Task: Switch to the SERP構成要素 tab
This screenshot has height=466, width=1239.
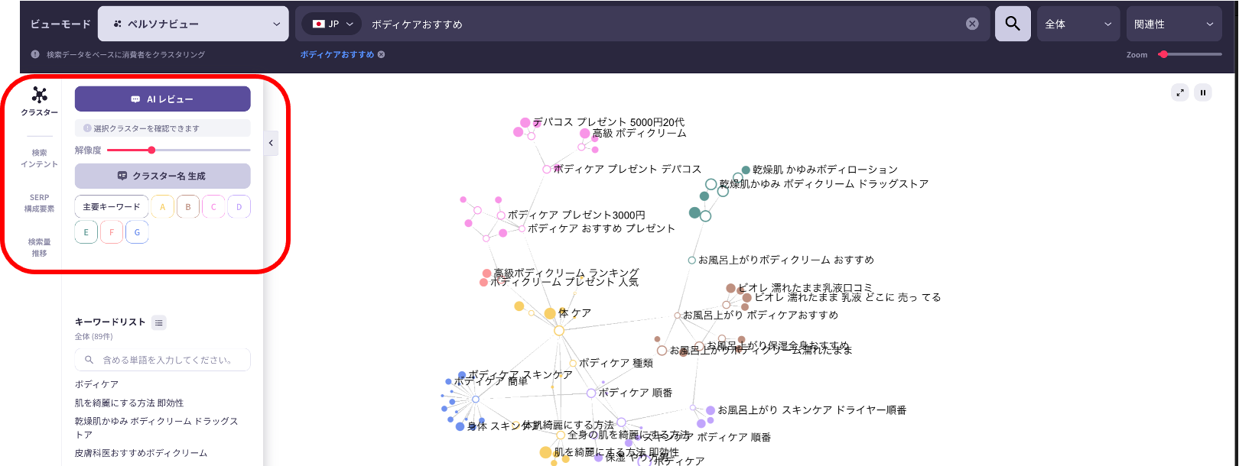Action: (x=40, y=202)
